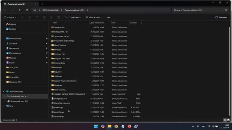Image resolution: width=232 pixels, height=130 pixels.
Task: Switch to details list view icon
Action: (225, 120)
